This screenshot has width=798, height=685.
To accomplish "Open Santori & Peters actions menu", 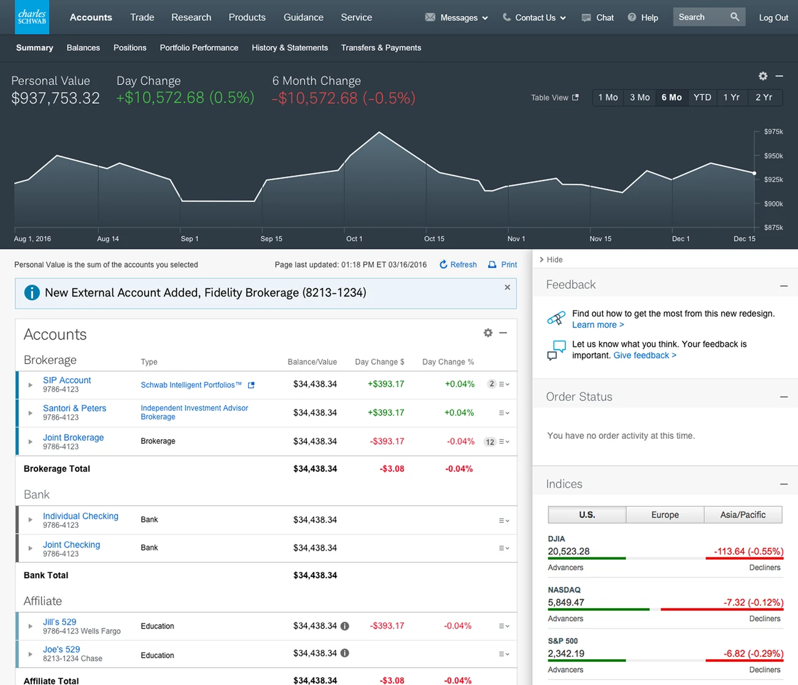I will [x=504, y=413].
